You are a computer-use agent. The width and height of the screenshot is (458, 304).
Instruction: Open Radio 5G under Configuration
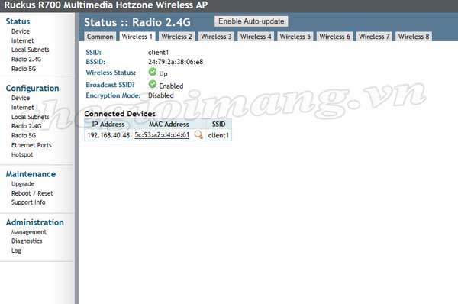pyautogui.click(x=24, y=136)
